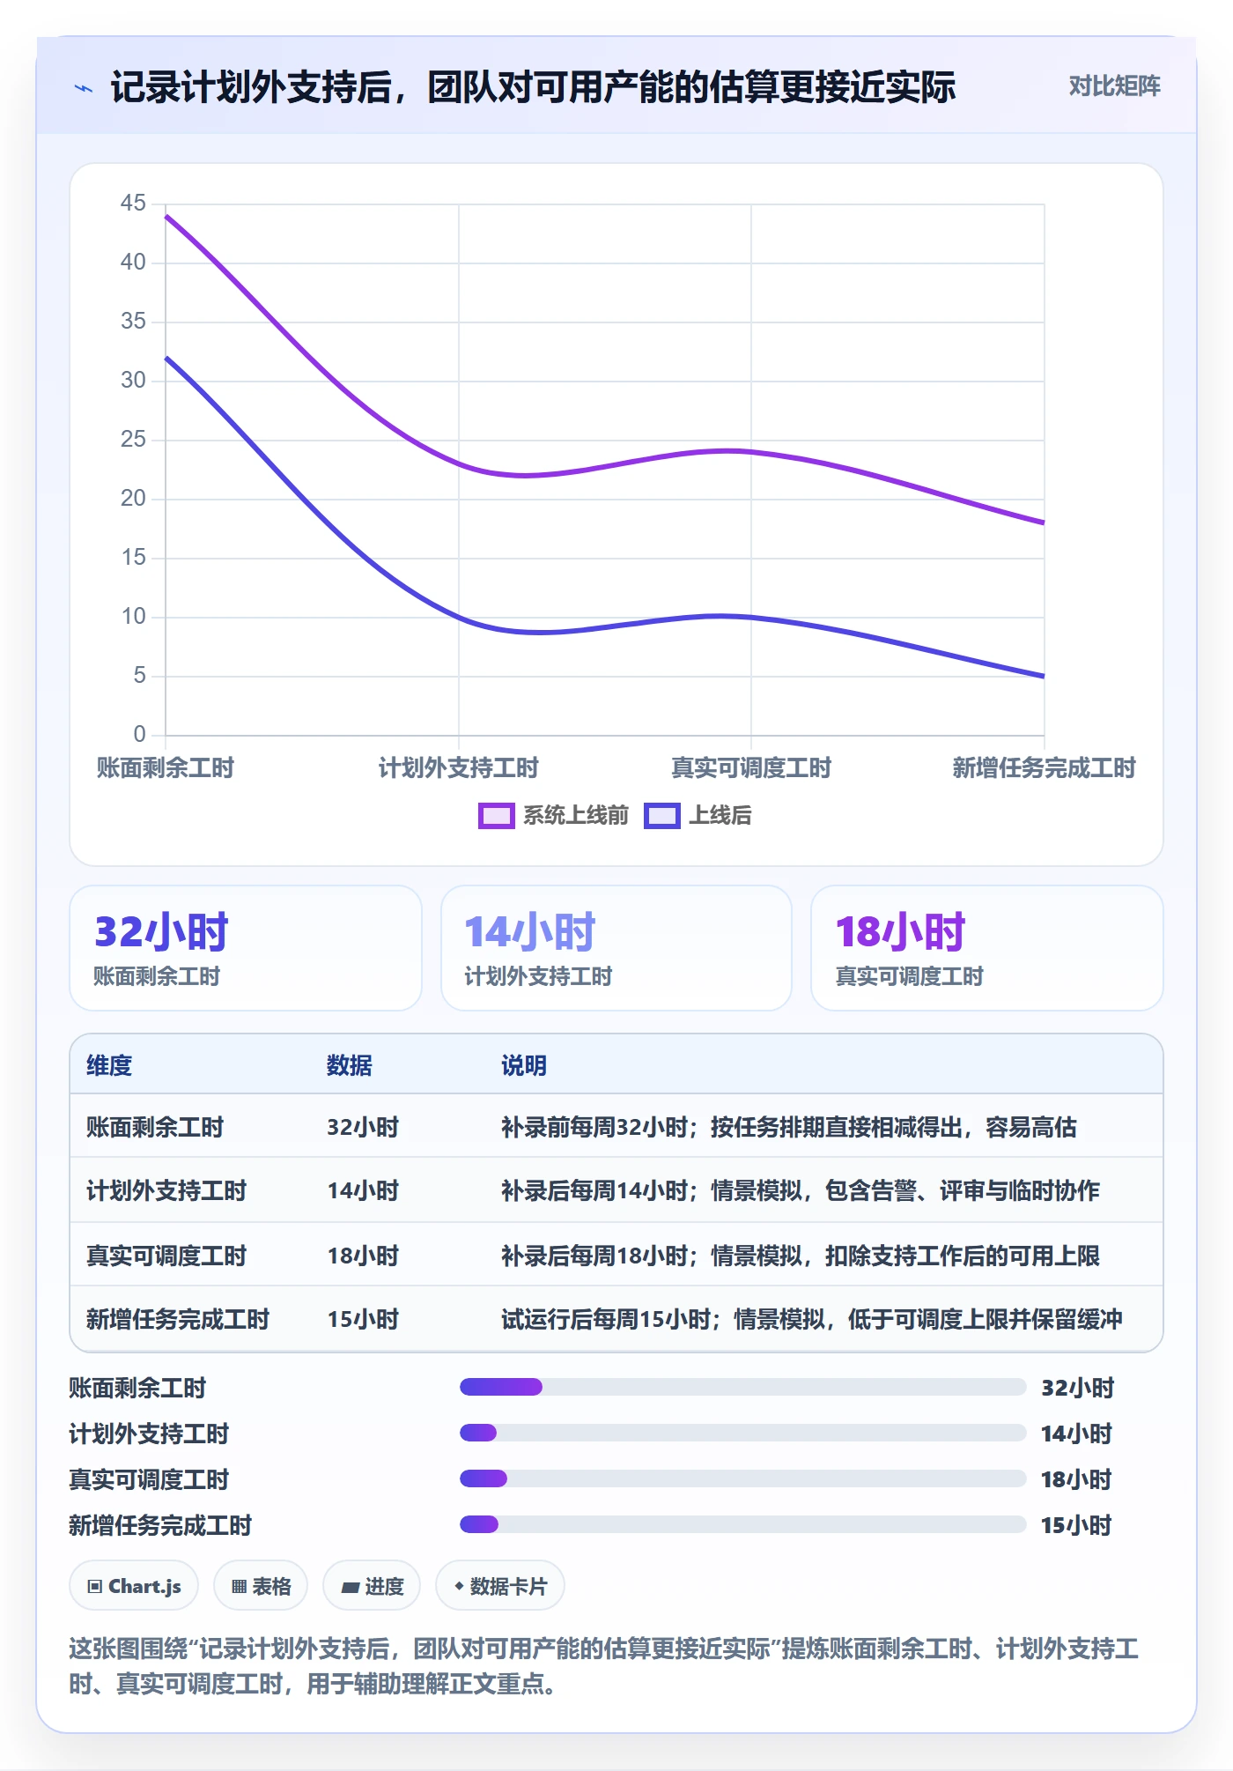This screenshot has height=1771, width=1233.
Task: Click the 上线后 legend label
Action: point(720,816)
